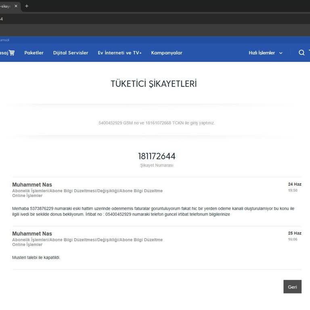Click the complaint message starting with Merhaba
The height and width of the screenshot is (310, 310).
(x=153, y=212)
